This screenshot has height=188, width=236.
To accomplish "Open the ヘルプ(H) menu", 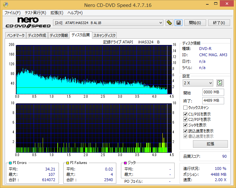I will 75,13.
